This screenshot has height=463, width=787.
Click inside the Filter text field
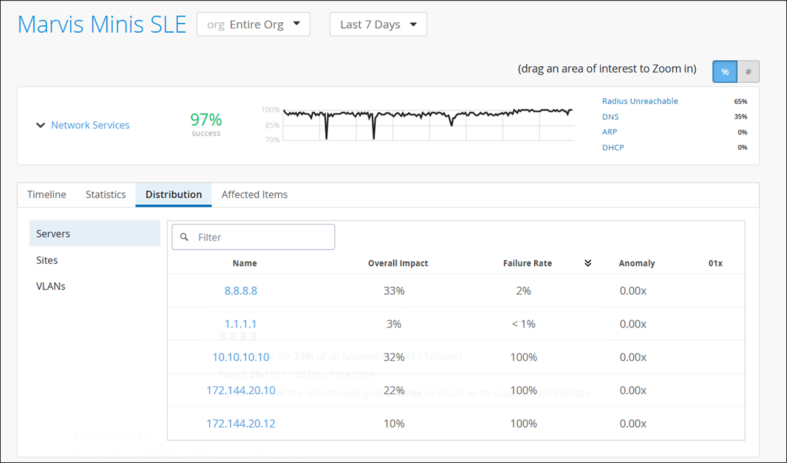tap(262, 237)
